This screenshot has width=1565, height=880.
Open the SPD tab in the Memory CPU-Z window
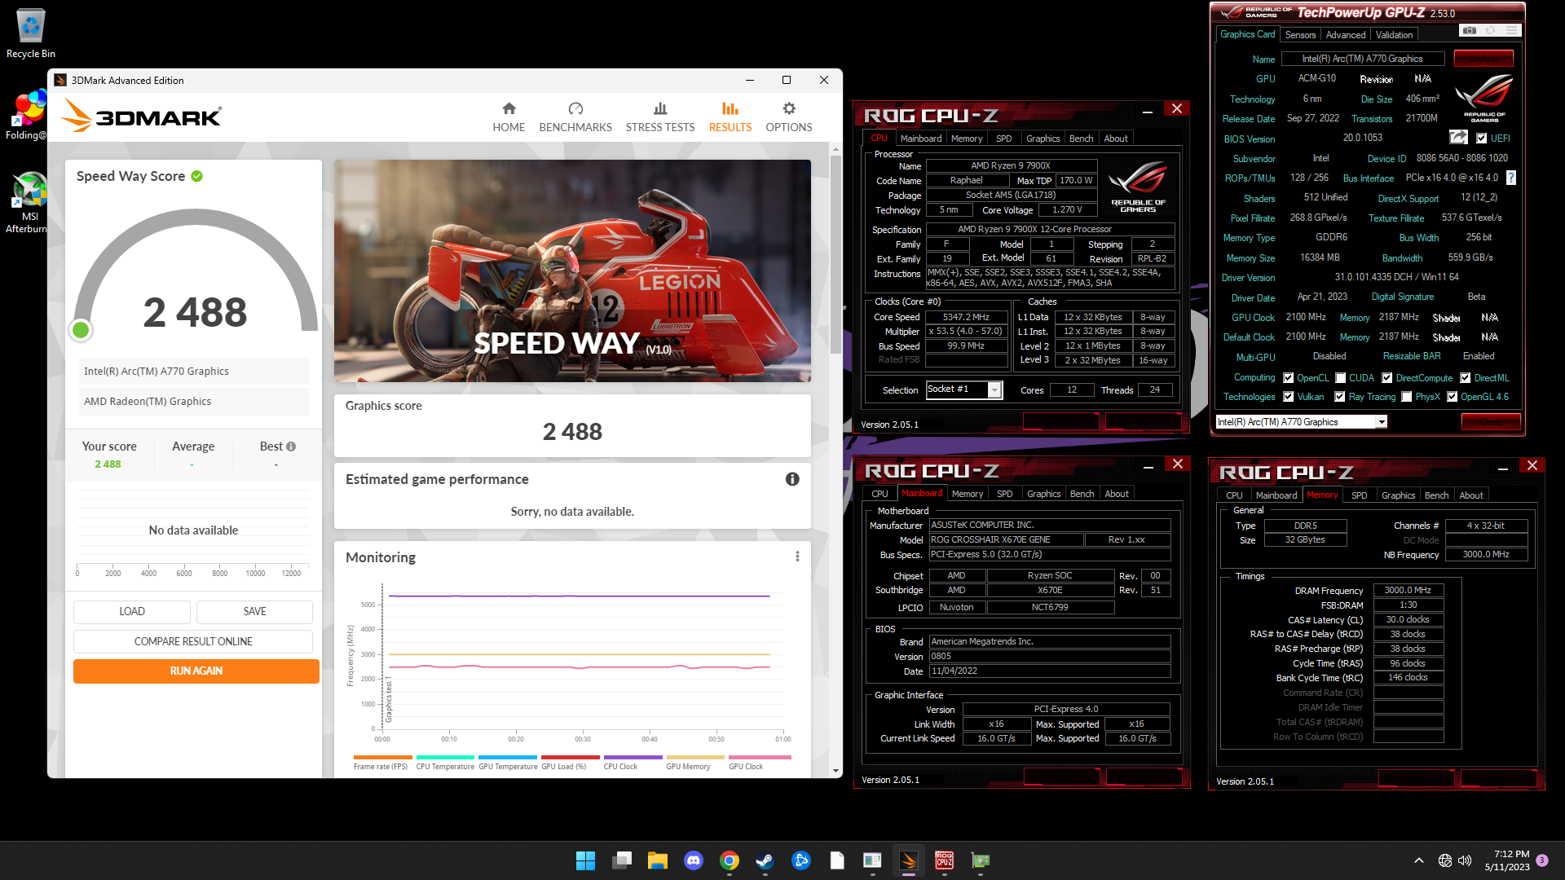coord(1360,495)
